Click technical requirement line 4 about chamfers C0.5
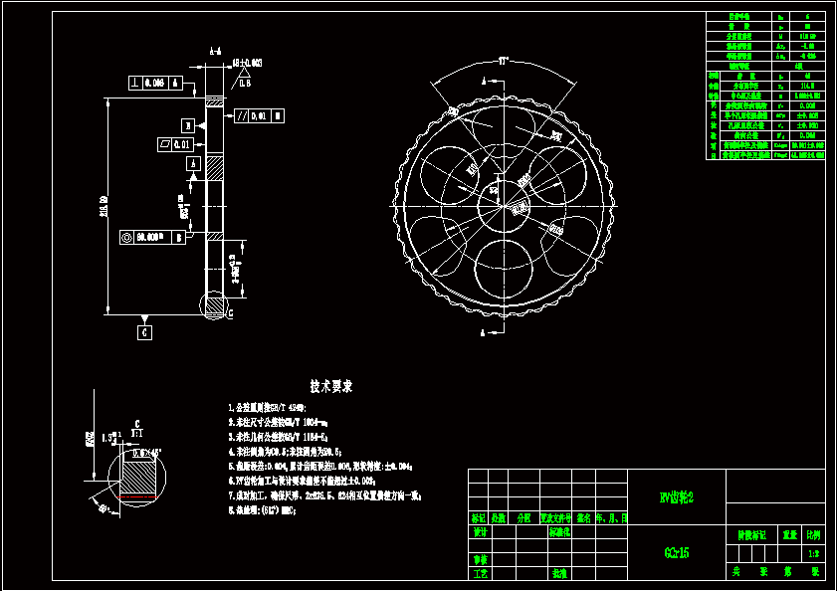Viewport: 837px width, 591px height. click(x=285, y=452)
